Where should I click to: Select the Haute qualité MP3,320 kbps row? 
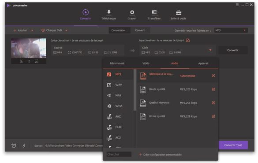click(x=177, y=89)
